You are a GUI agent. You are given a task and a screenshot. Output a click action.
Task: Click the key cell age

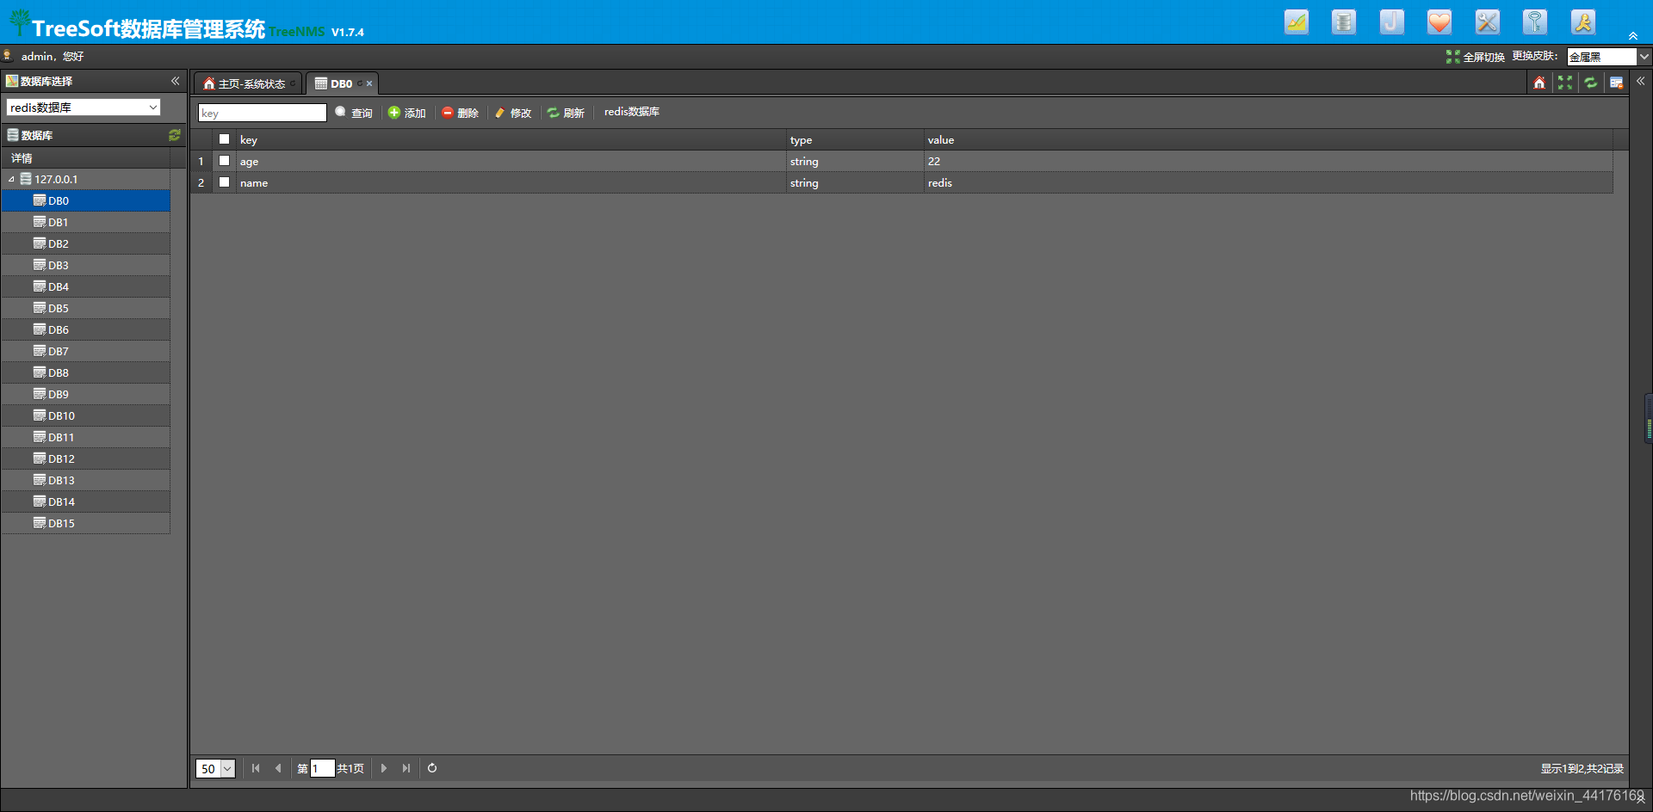click(511, 161)
